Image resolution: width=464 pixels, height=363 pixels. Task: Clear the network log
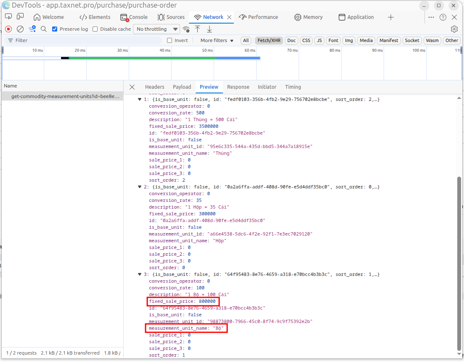[20, 29]
